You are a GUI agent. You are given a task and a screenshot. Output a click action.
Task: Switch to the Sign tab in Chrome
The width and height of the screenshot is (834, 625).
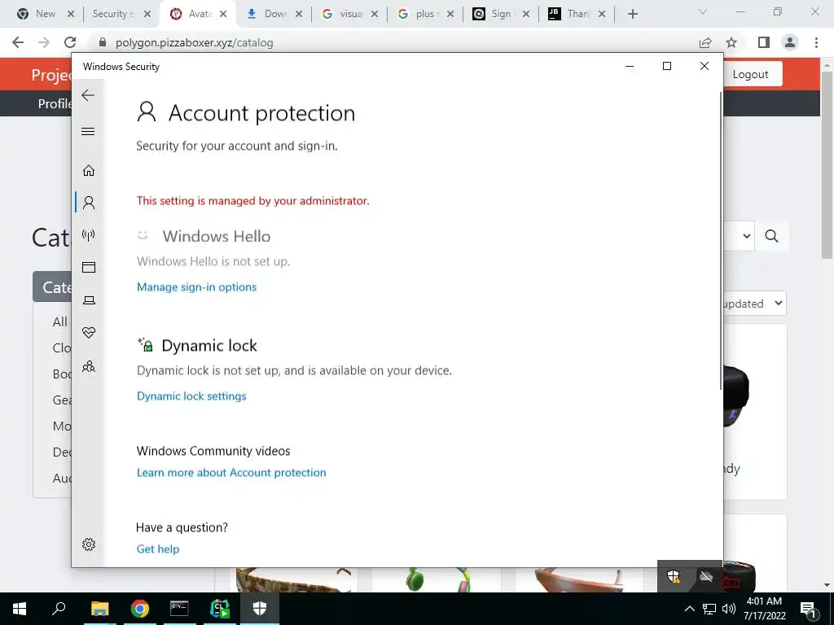coord(501,14)
